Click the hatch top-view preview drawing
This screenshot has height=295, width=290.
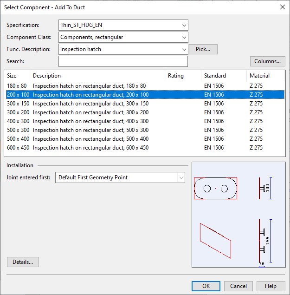215,188
